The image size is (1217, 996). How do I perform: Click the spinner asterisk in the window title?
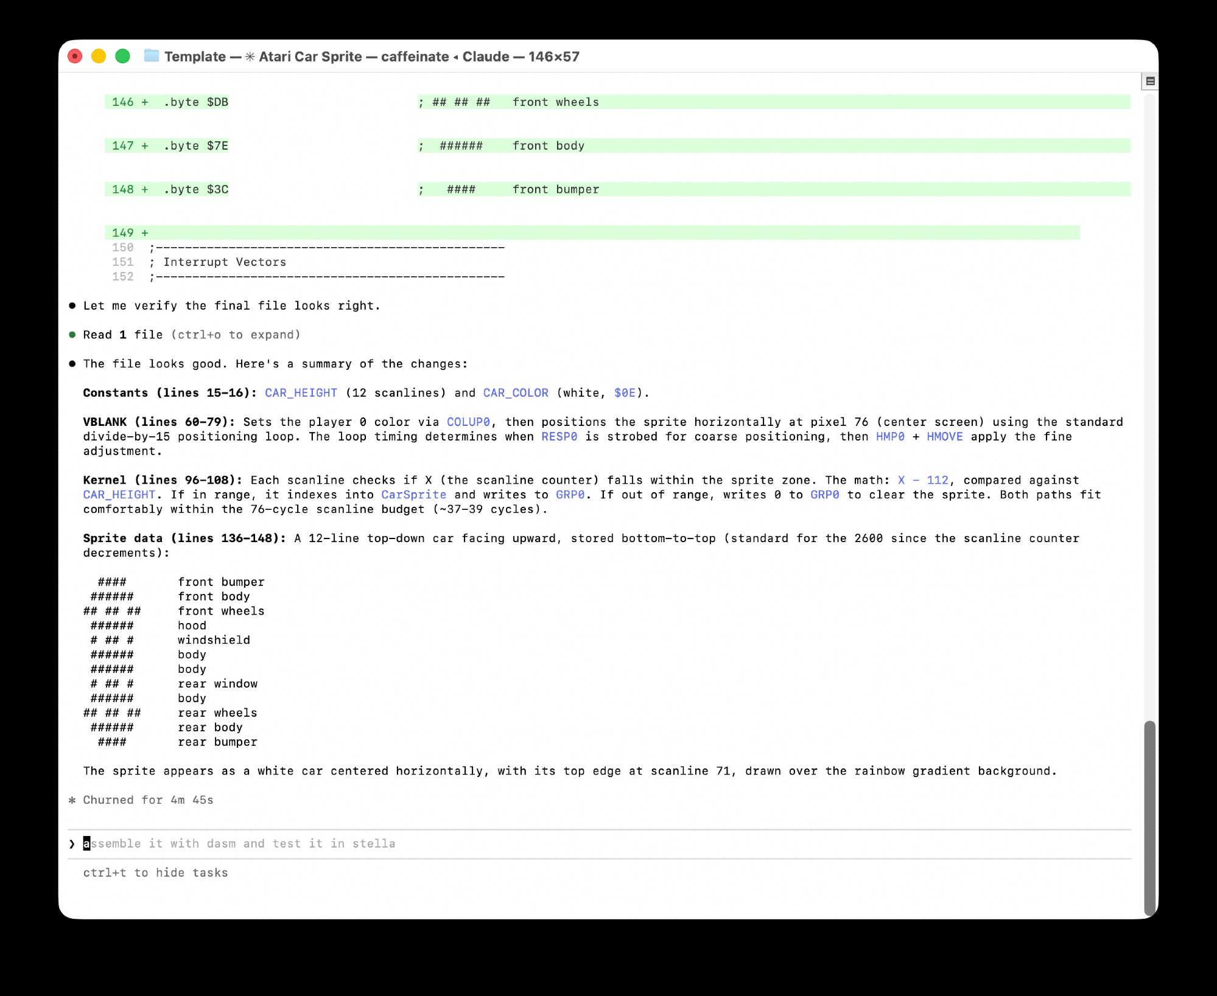[250, 57]
